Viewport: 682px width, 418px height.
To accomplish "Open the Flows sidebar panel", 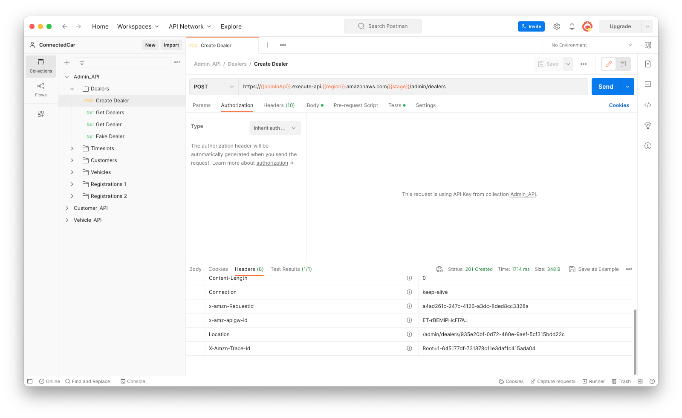I will pos(41,90).
